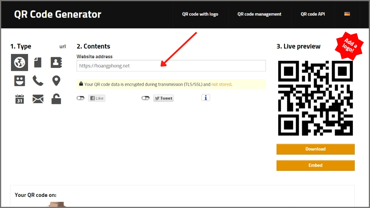Click the QR code live preview image
This screenshot has width=370, height=208.
pyautogui.click(x=315, y=98)
